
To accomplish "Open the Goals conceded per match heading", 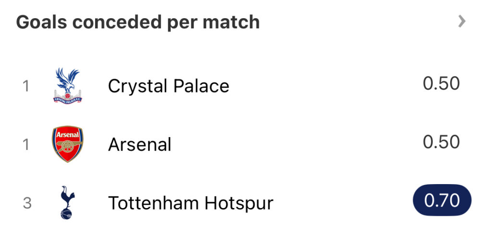I will coord(138,23).
